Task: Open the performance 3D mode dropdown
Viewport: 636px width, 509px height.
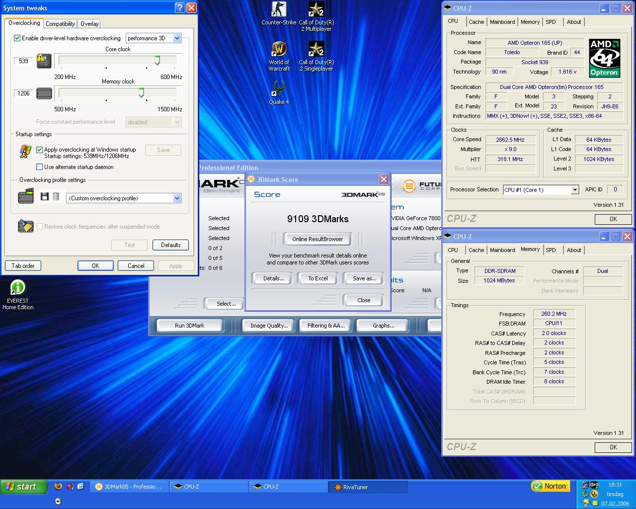Action: coord(154,38)
